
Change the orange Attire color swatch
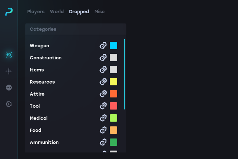(113, 94)
